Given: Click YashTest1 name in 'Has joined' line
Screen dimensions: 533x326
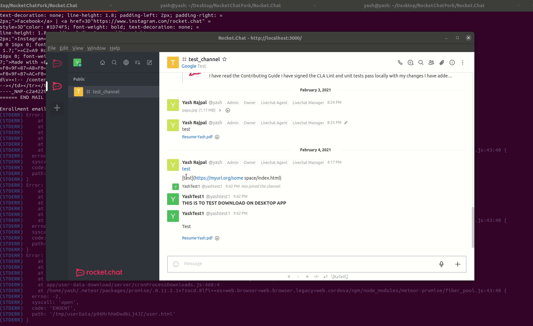Looking at the screenshot, I should coord(191,186).
